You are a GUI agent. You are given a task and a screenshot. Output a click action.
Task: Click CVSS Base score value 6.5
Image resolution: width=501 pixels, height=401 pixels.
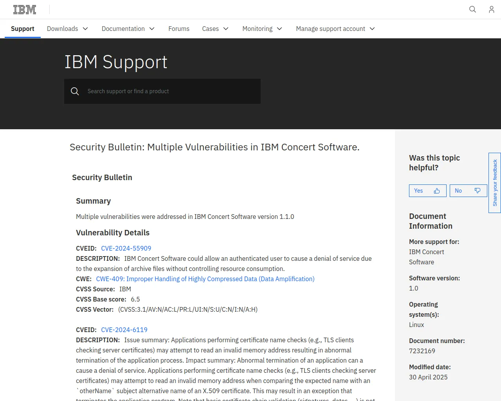(x=135, y=299)
